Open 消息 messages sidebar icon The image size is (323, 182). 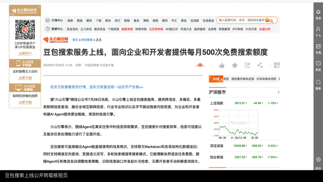click(318, 66)
